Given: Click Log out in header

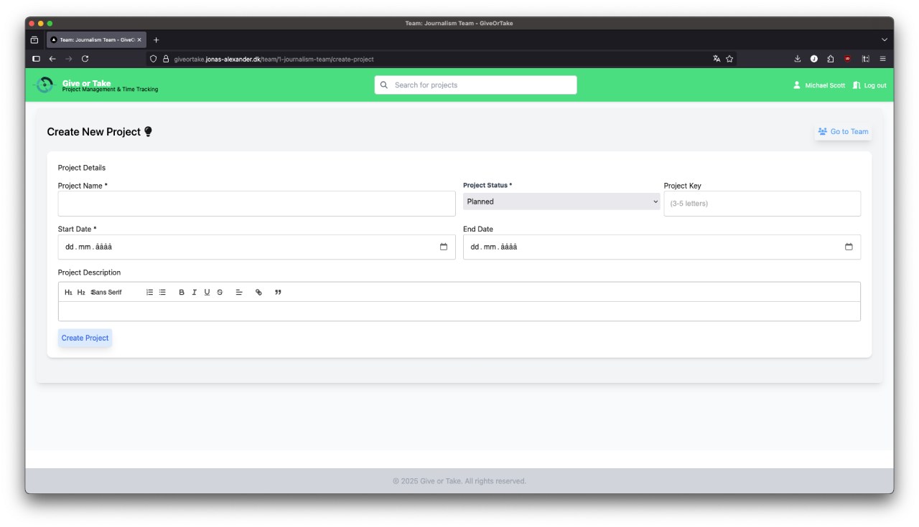Looking at the screenshot, I should (869, 85).
